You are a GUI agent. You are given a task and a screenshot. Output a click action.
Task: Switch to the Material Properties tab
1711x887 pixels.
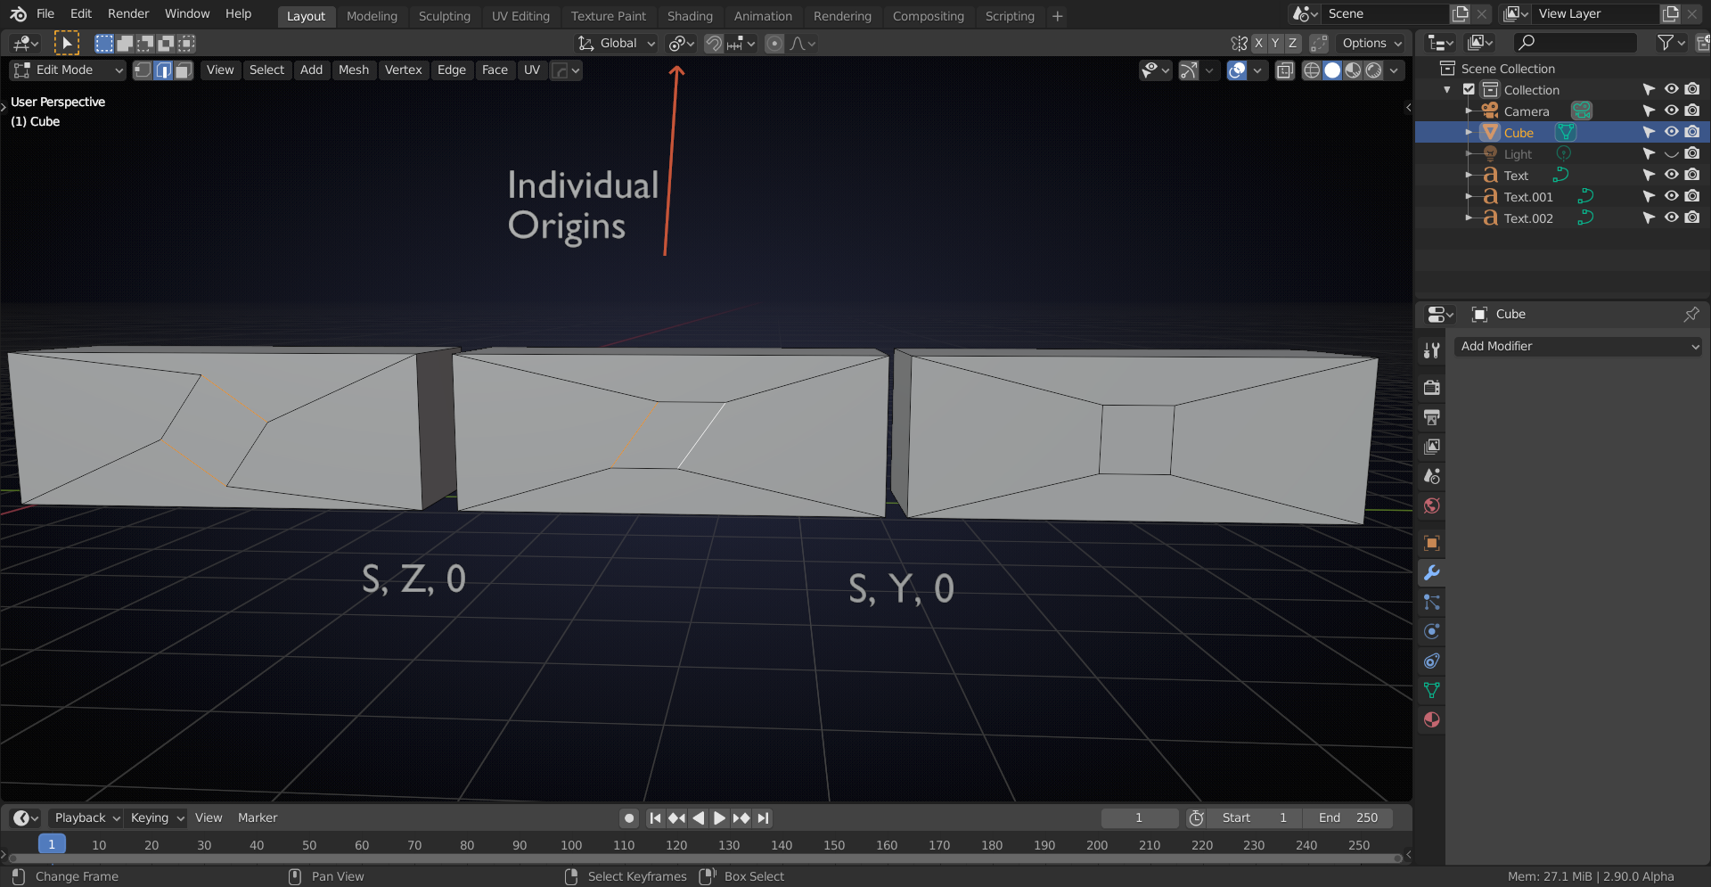click(x=1431, y=719)
